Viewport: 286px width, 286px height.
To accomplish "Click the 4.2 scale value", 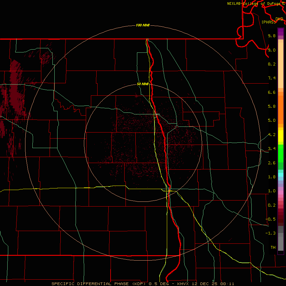I will coord(272,135).
